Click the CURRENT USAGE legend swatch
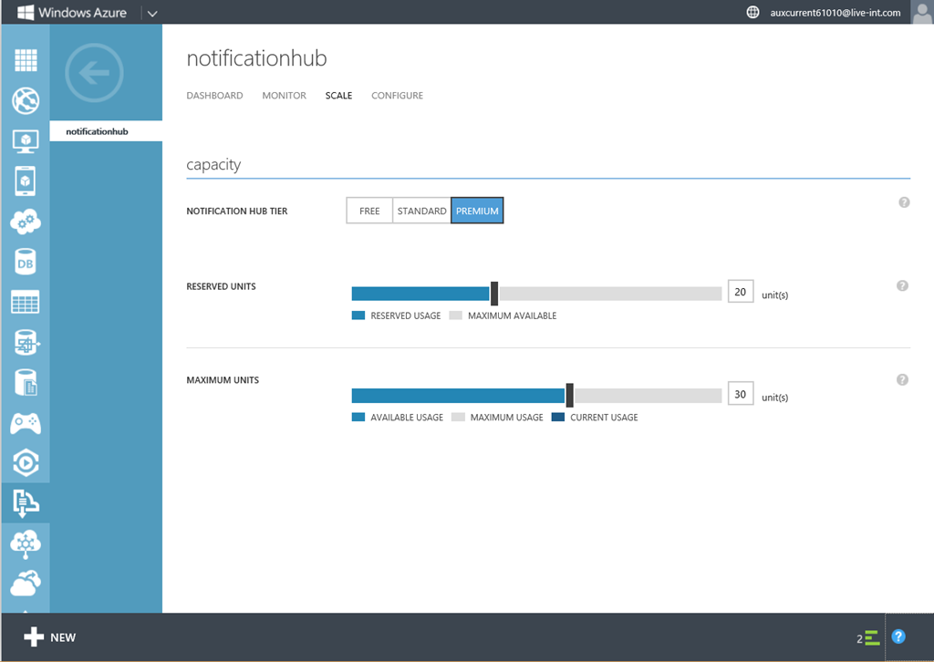Image resolution: width=934 pixels, height=662 pixels. coord(558,418)
